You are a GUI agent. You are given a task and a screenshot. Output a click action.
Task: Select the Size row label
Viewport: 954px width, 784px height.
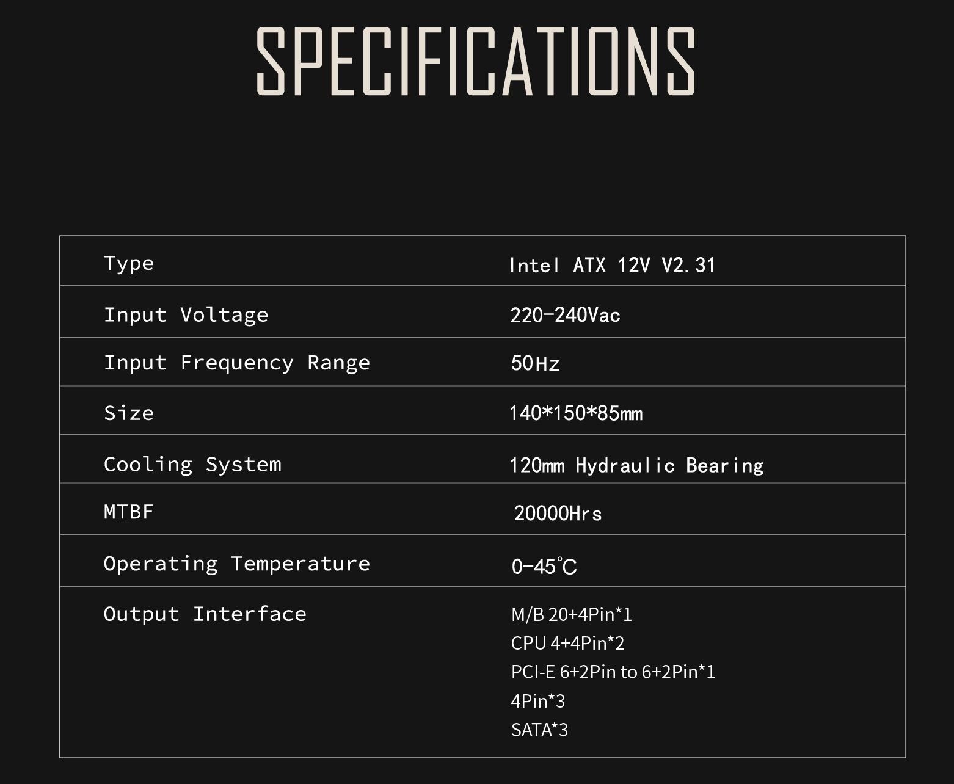click(128, 413)
